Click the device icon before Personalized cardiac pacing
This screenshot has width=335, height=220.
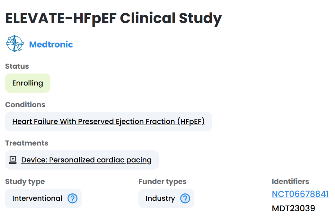13,160
